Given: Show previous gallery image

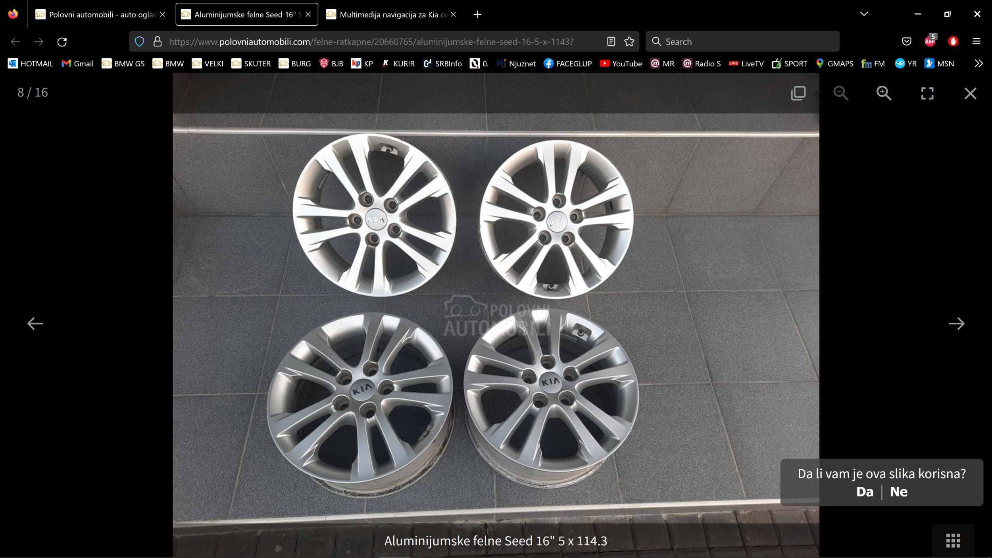Looking at the screenshot, I should coord(35,323).
